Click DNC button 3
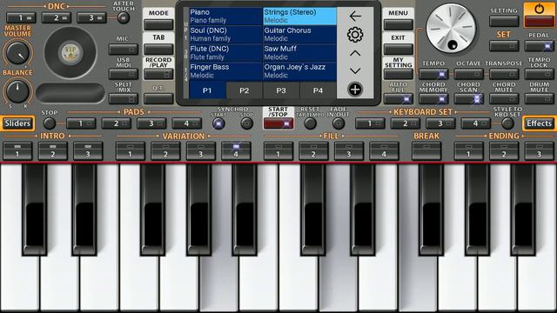Viewport: 557px width, 313px height. pos(91,17)
